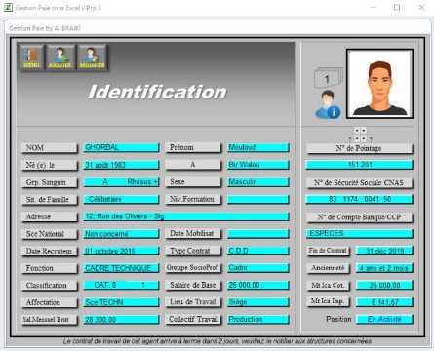
Task: Click the Fonction CADRE TECHNIQUE field
Action: (121, 268)
